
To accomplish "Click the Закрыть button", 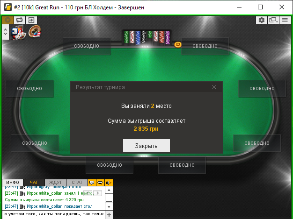I will tap(146, 146).
